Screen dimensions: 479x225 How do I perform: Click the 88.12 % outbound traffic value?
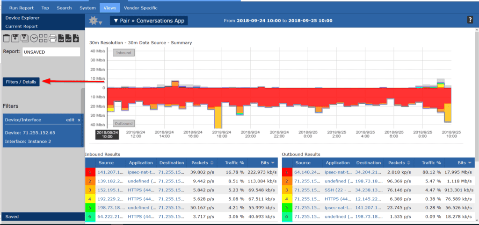click(431, 172)
